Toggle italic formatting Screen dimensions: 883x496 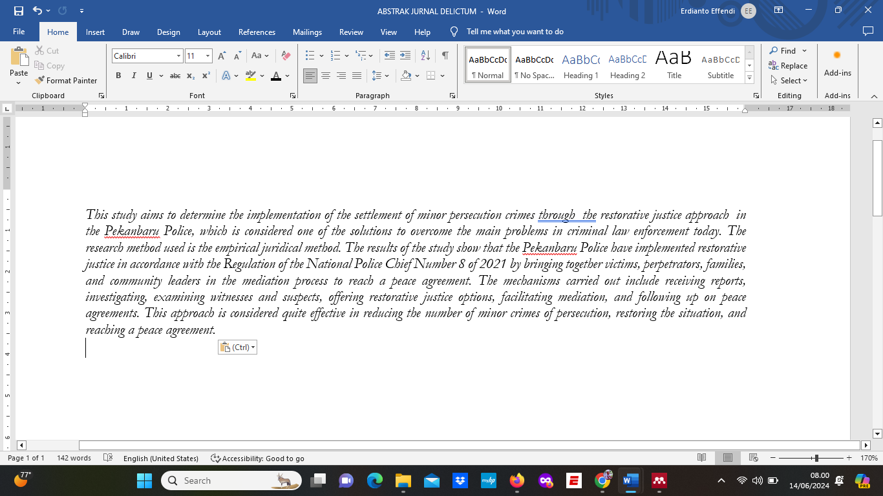[x=134, y=76]
